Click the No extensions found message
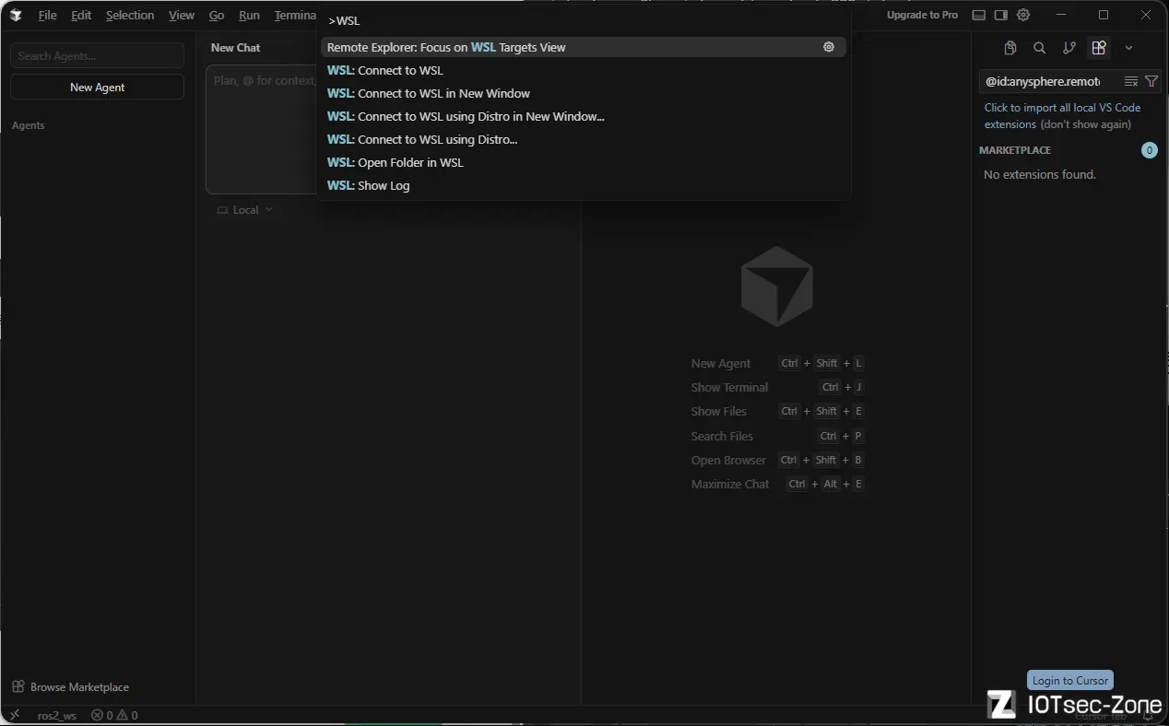 (x=1040, y=174)
